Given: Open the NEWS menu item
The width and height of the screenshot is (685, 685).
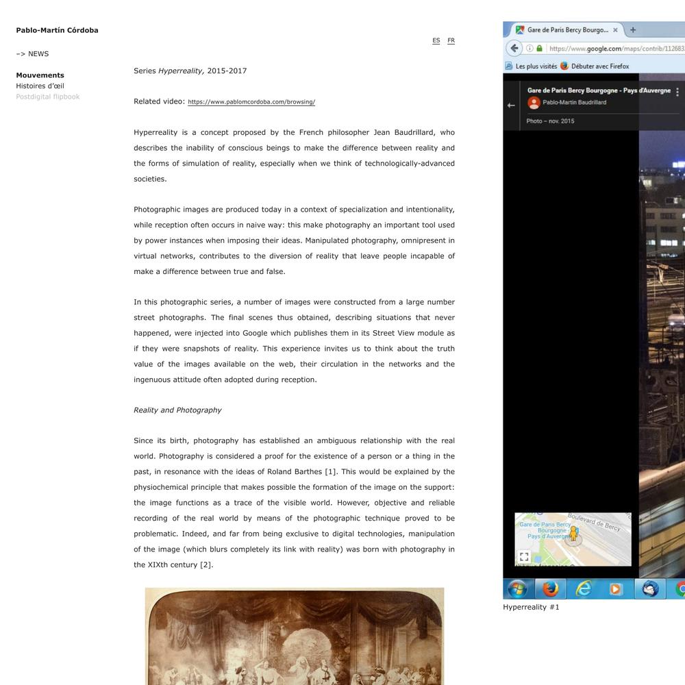Looking at the screenshot, I should click(x=32, y=53).
